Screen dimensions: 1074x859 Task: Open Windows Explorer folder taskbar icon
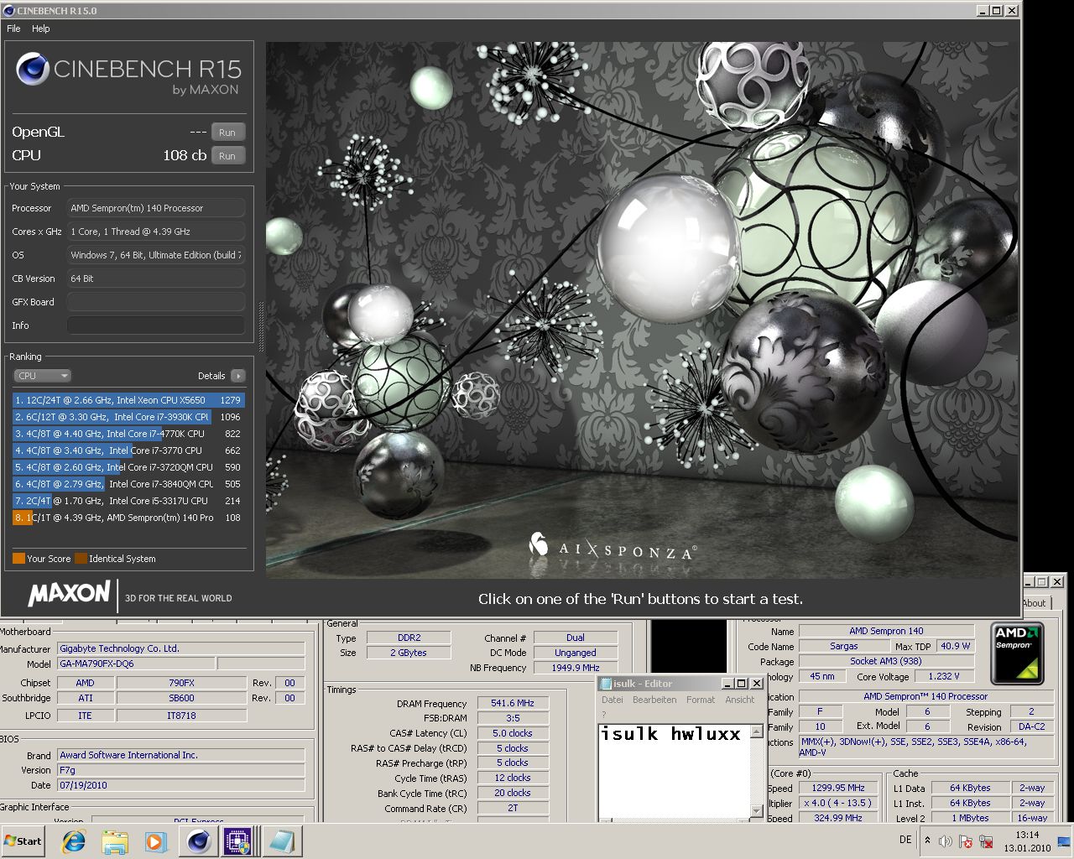pos(115,841)
